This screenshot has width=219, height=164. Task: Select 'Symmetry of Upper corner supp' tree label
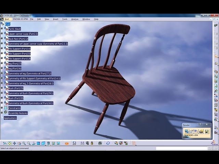point(38,44)
